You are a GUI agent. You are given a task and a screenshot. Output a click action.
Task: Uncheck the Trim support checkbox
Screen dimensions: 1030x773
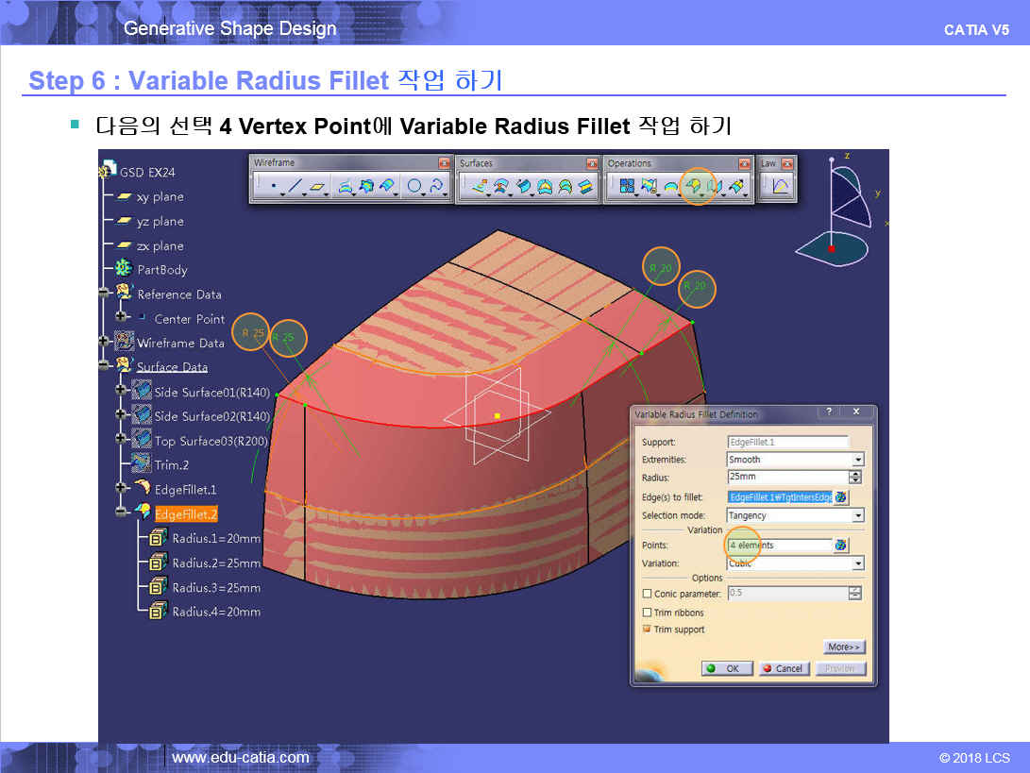pos(647,630)
